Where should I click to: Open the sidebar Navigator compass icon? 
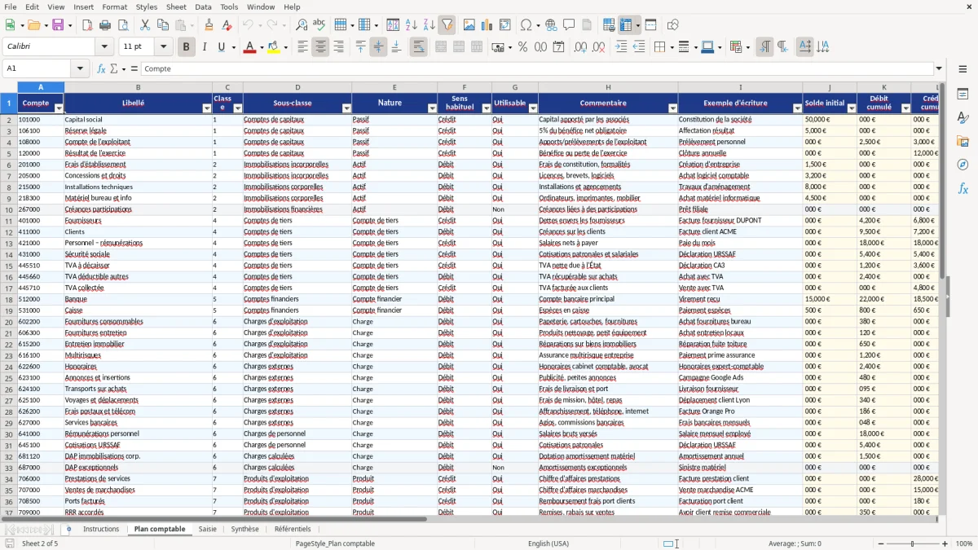[x=963, y=165]
